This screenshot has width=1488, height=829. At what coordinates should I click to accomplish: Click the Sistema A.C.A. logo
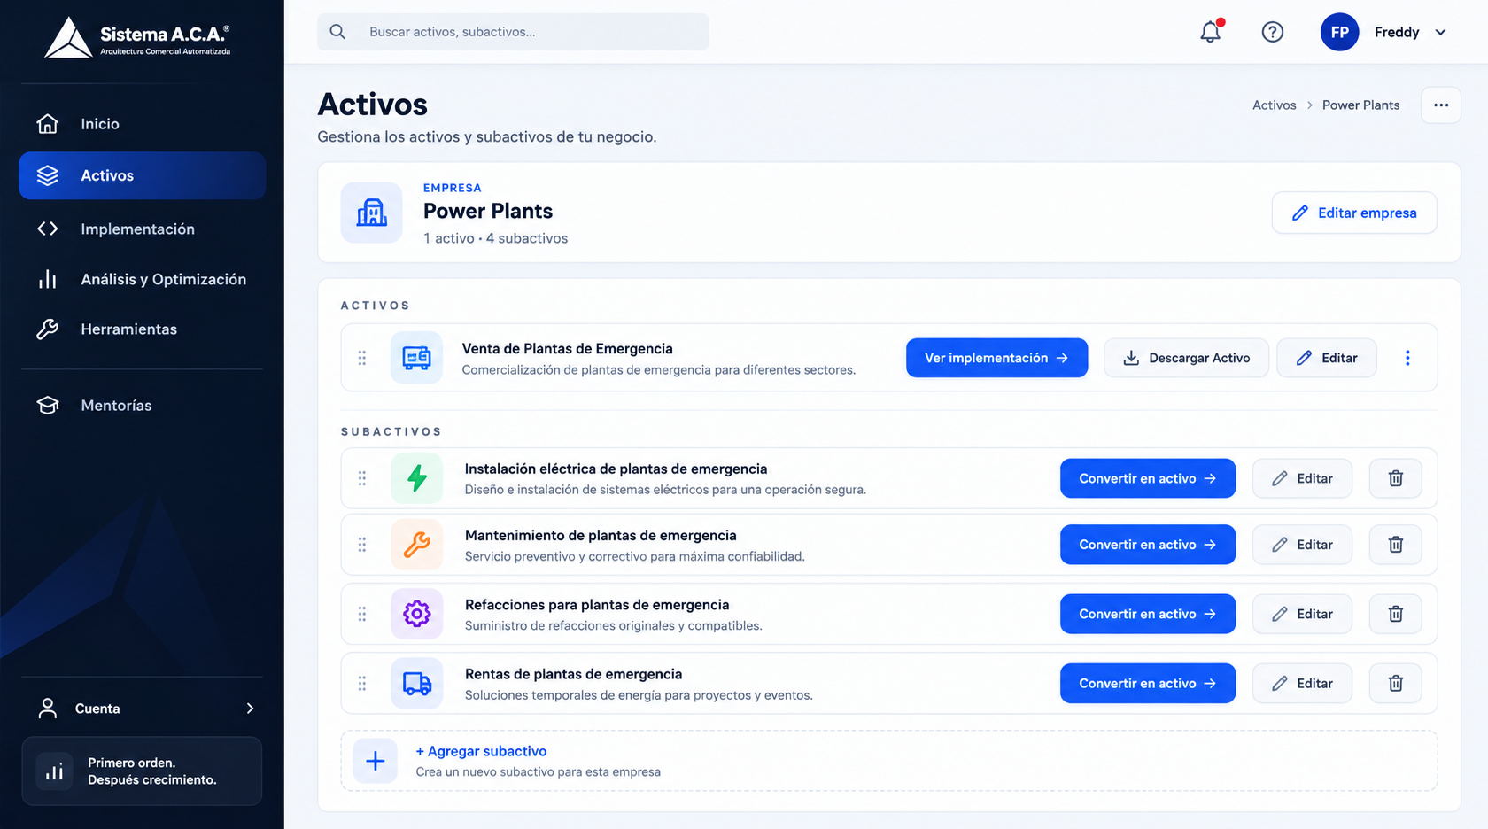138,38
